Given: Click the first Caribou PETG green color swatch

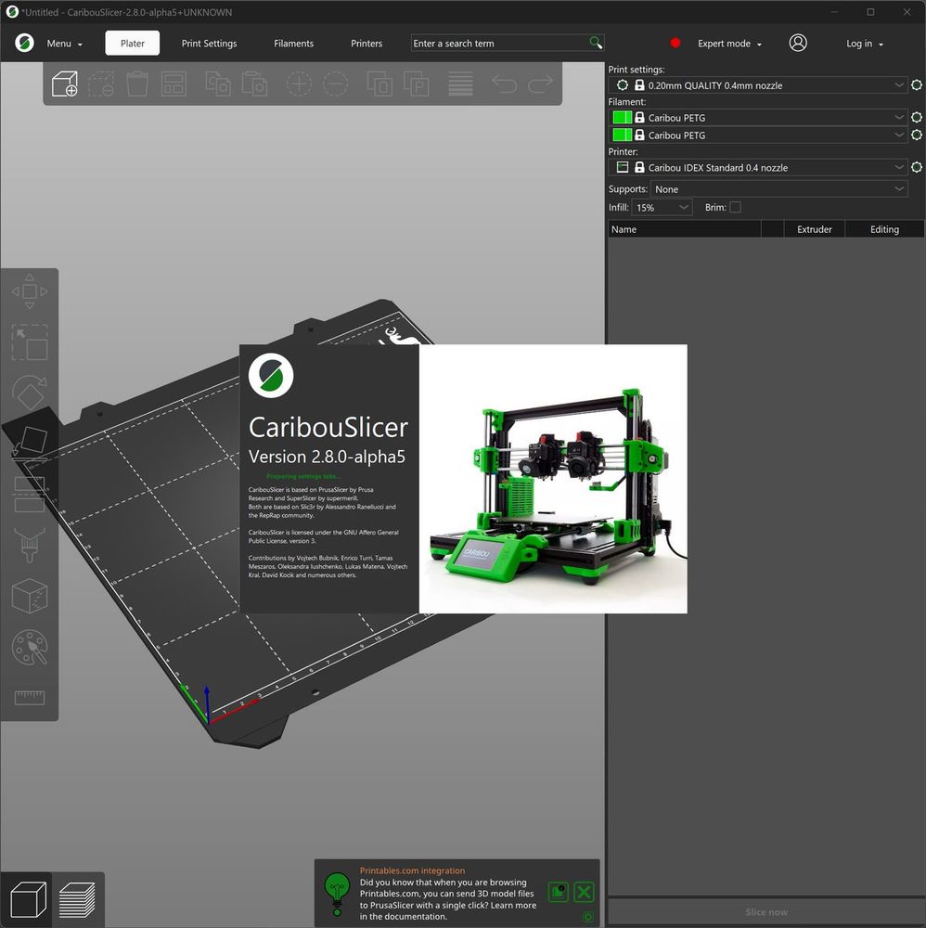Looking at the screenshot, I should tap(622, 118).
